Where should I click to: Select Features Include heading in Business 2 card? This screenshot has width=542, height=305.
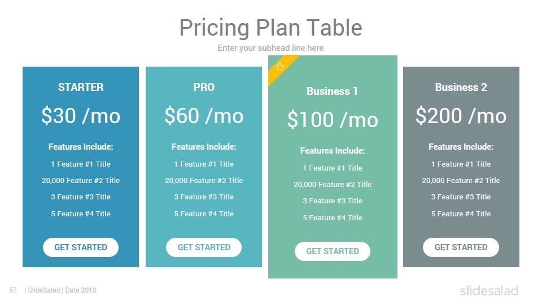tap(461, 147)
